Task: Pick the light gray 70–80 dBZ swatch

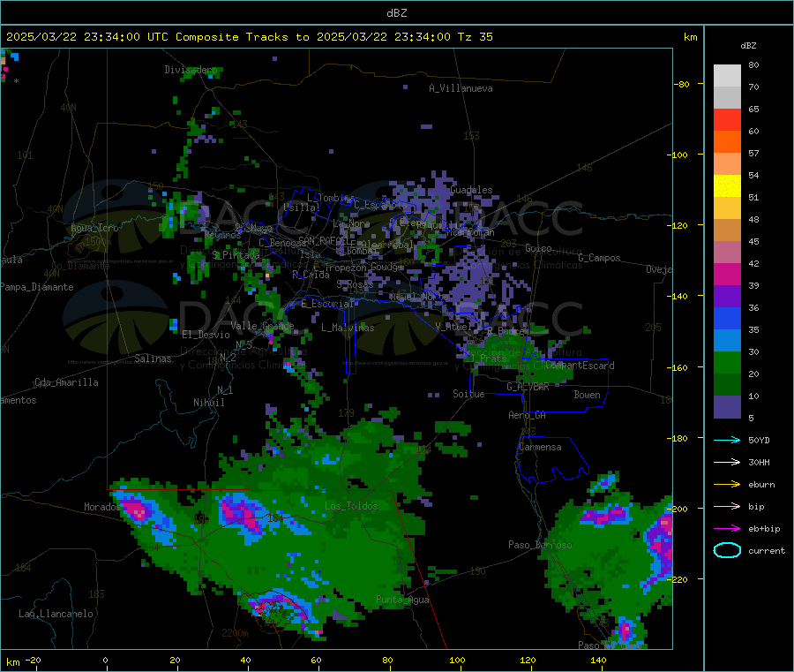Action: click(727, 76)
